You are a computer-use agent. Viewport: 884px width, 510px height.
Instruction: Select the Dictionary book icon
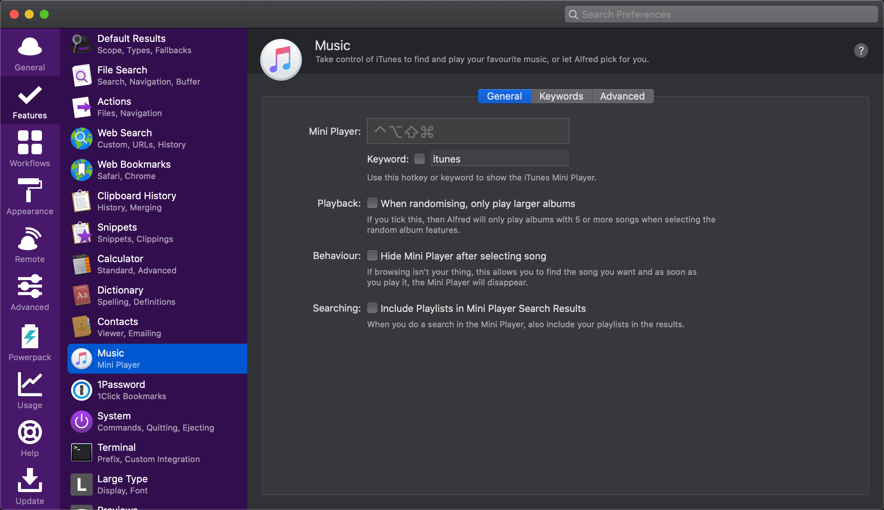pyautogui.click(x=82, y=296)
